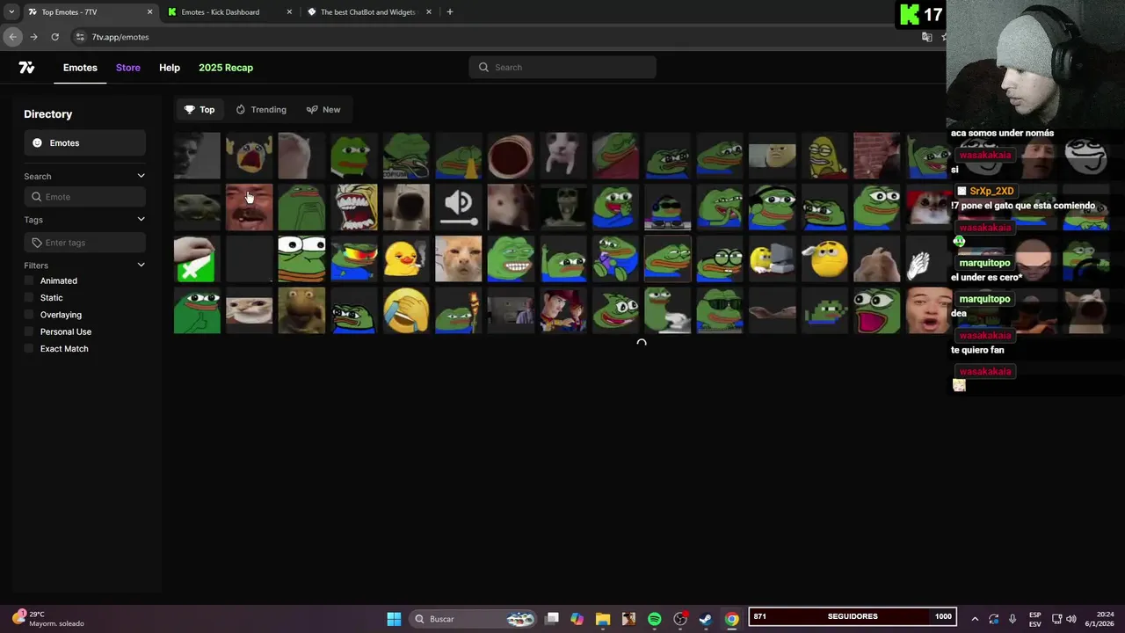Viewport: 1125px width, 633px height.
Task: Click the browser back arrow
Action: pos(12,37)
